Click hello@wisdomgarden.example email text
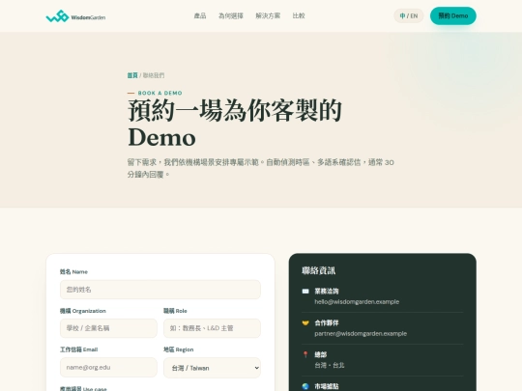522x391 pixels. pos(357,302)
